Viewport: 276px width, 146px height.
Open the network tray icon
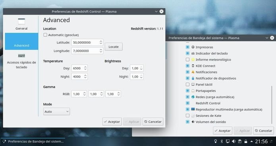point(228,141)
